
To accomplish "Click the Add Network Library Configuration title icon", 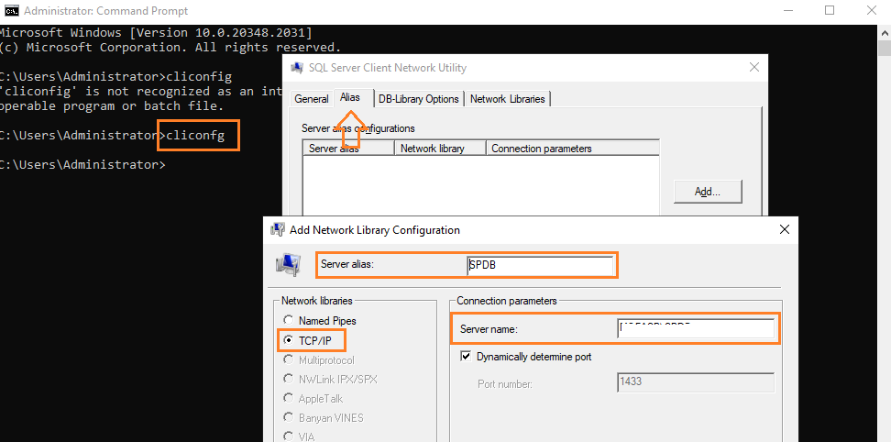I will coord(278,229).
